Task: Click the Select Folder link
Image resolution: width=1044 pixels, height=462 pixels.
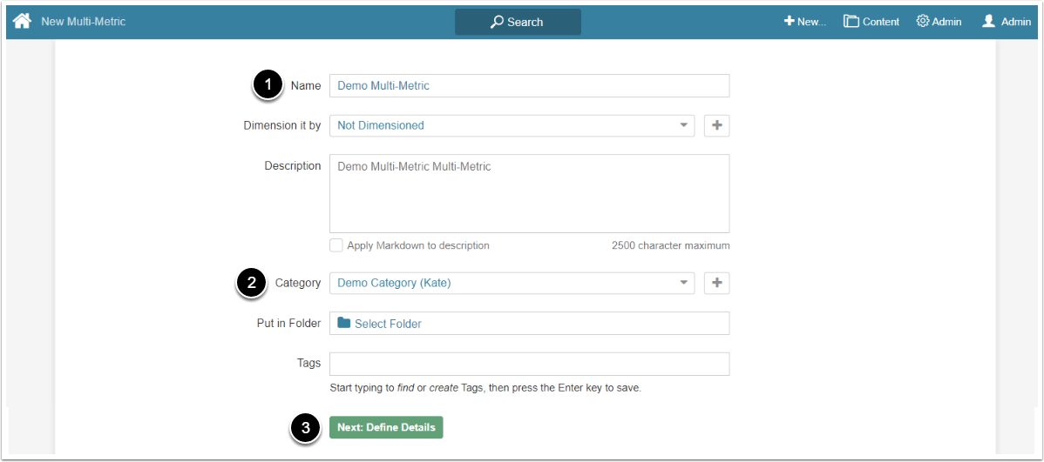Action: click(x=388, y=324)
